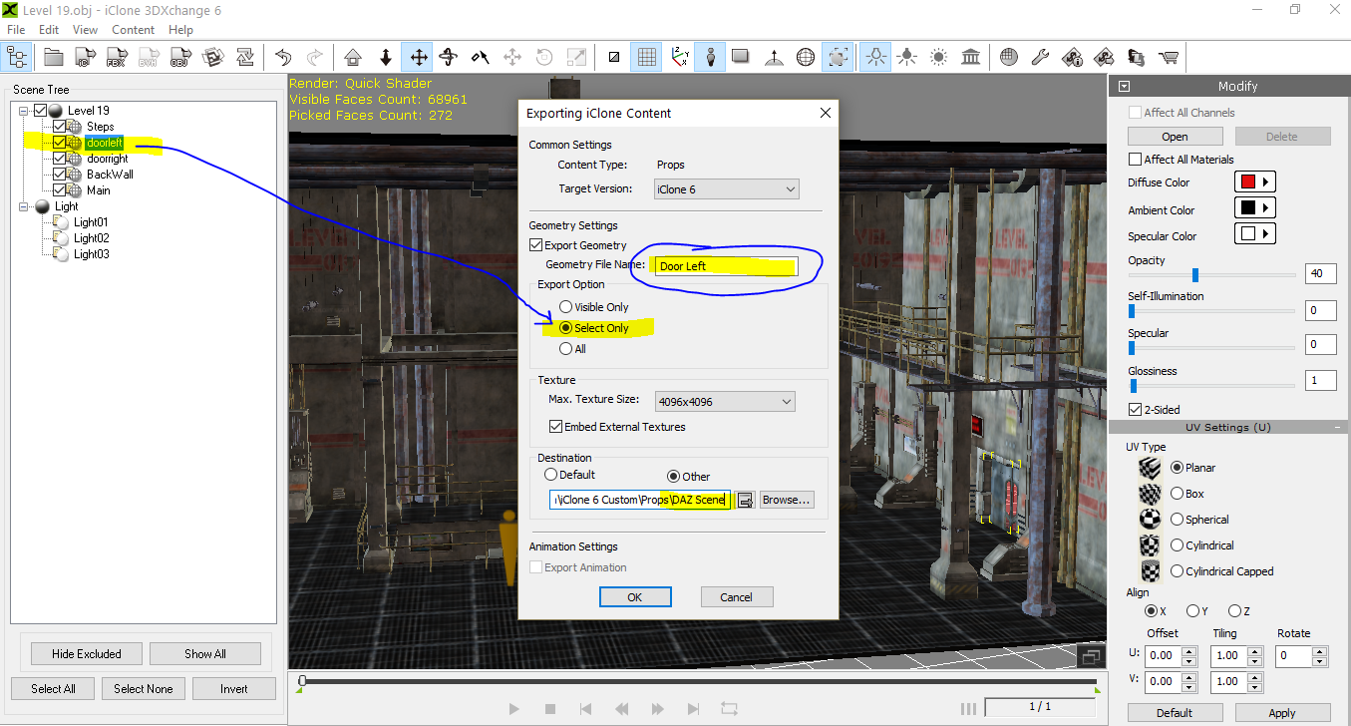This screenshot has height=726, width=1351.
Task: Open the Target Version dropdown
Action: click(x=726, y=188)
